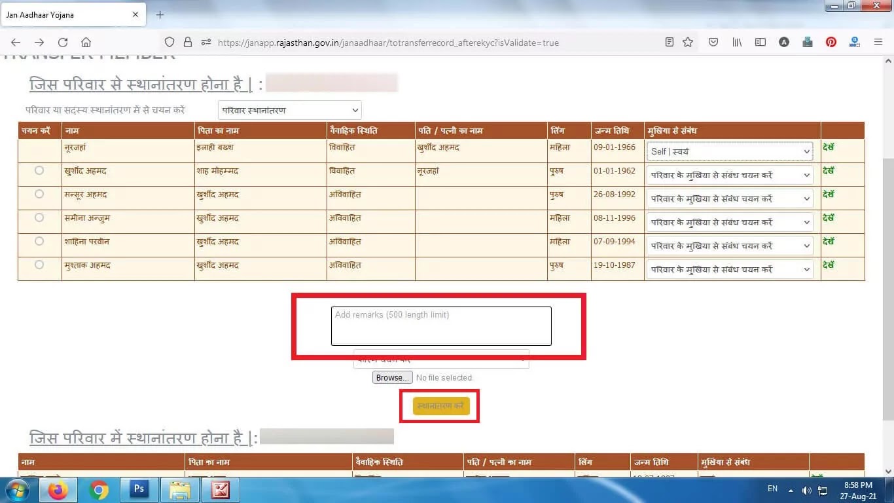Viewport: 894px width, 503px height.
Task: Open the Pocket save icon
Action: click(x=713, y=43)
